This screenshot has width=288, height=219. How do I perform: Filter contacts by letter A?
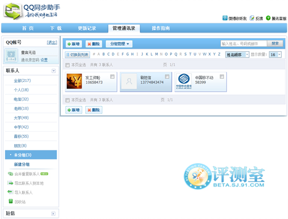[99, 54]
